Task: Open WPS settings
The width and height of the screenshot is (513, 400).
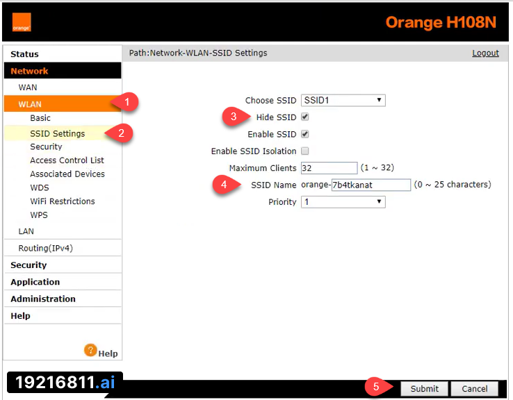Action: click(x=39, y=215)
